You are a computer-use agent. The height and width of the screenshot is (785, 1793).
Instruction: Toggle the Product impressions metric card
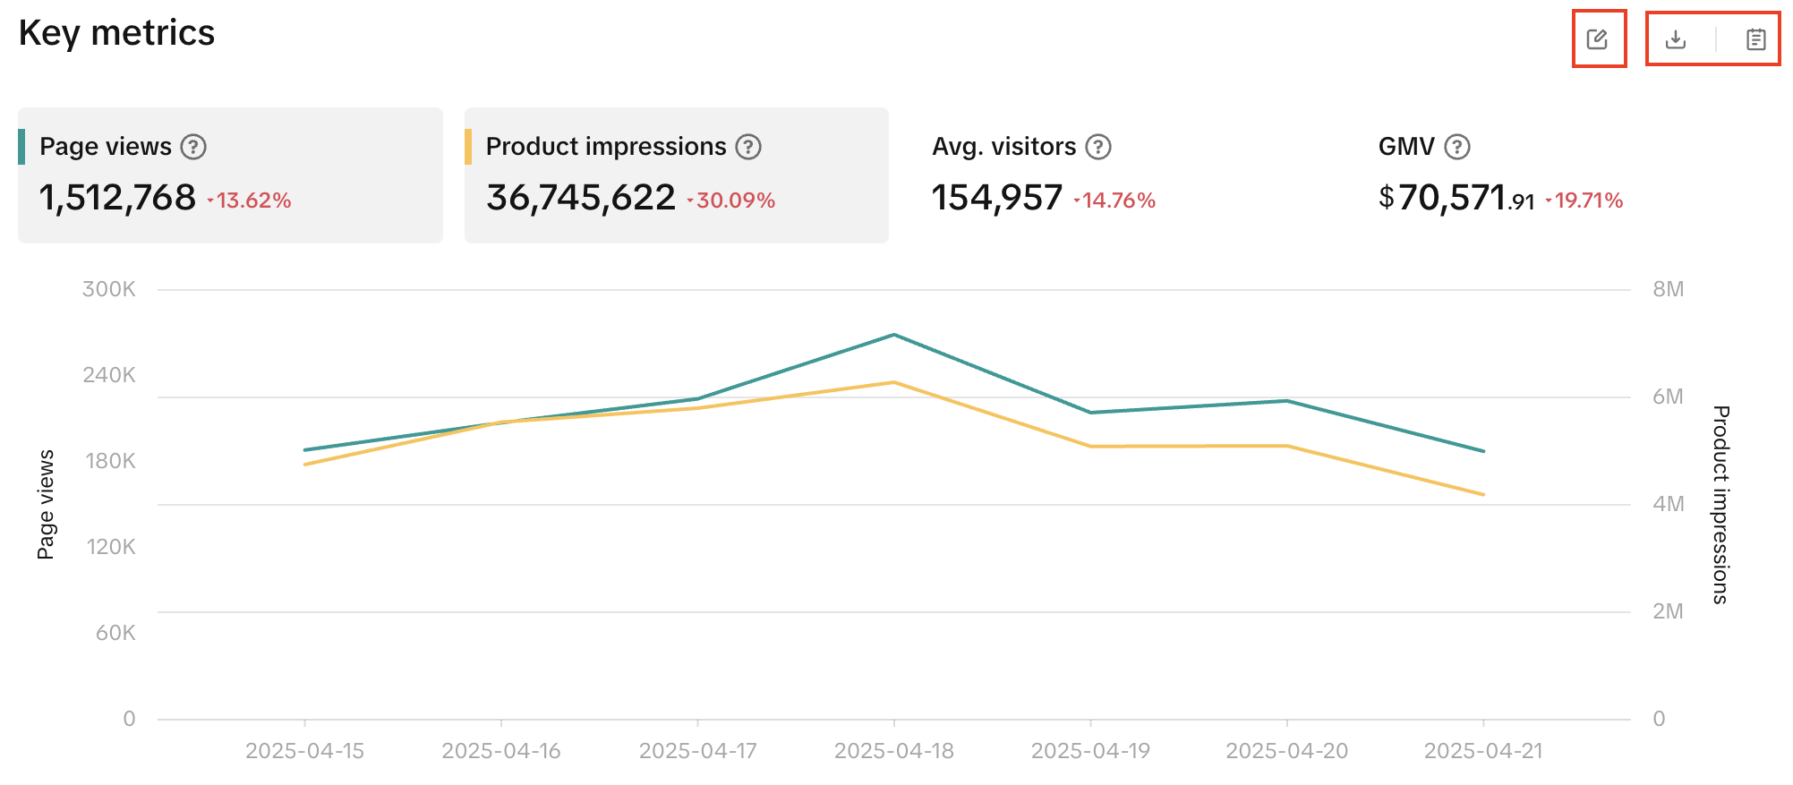676,175
